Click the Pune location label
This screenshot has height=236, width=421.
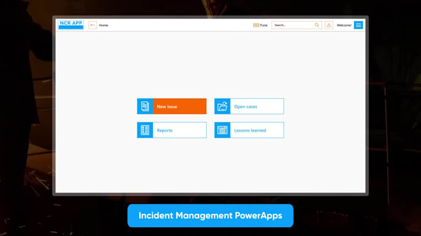[264, 25]
